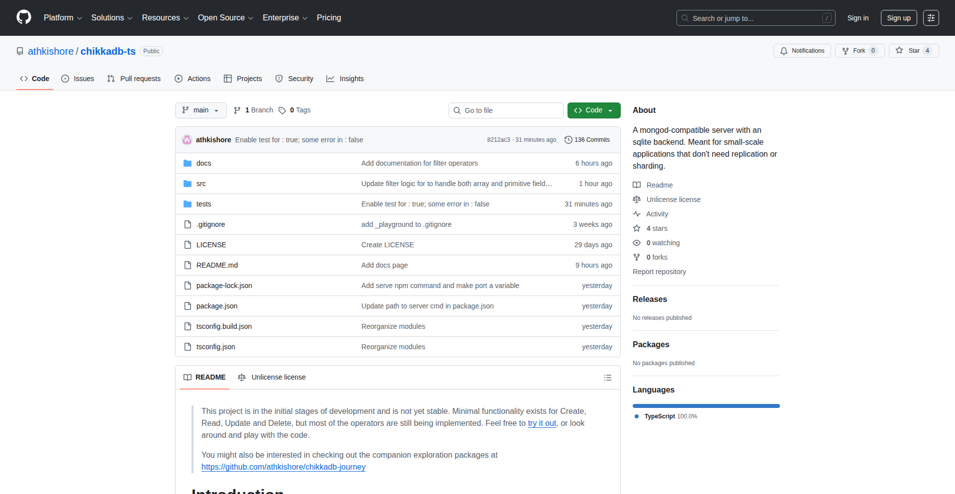Image resolution: width=955 pixels, height=494 pixels.
Task: Open the GitHub home page via the logo
Action: (x=23, y=17)
